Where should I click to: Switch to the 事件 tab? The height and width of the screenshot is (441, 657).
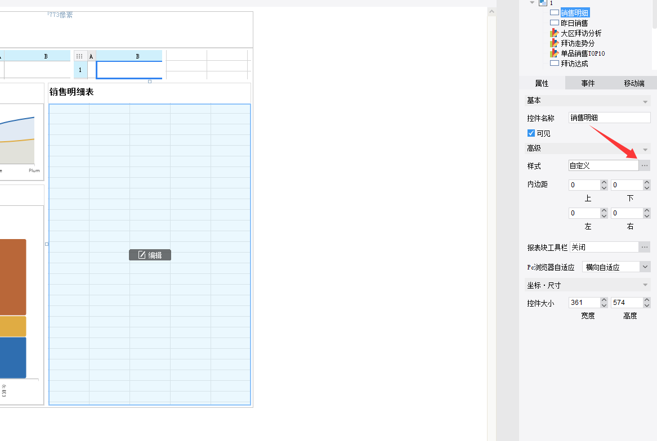588,83
